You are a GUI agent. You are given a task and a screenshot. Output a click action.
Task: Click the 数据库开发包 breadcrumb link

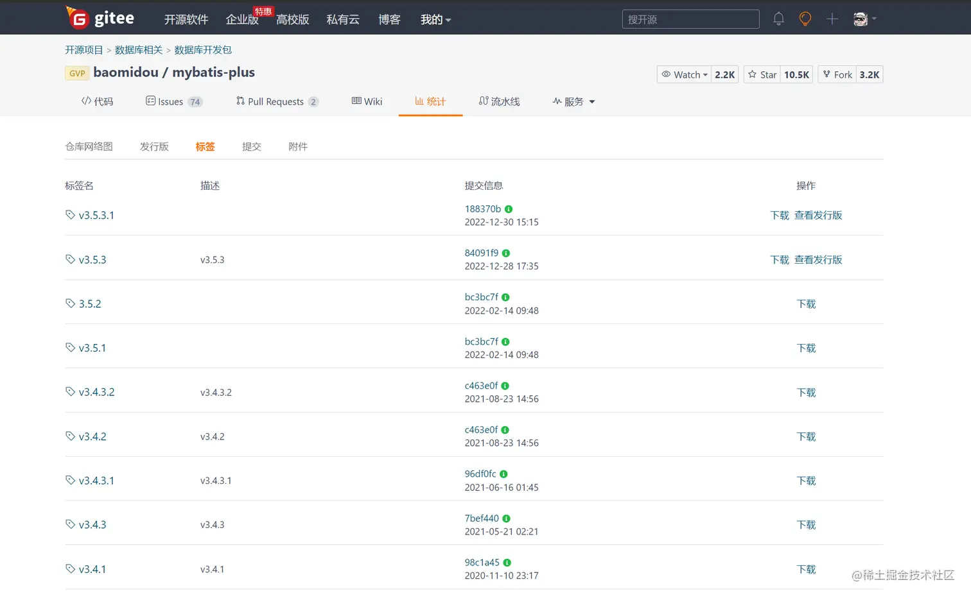(x=203, y=50)
